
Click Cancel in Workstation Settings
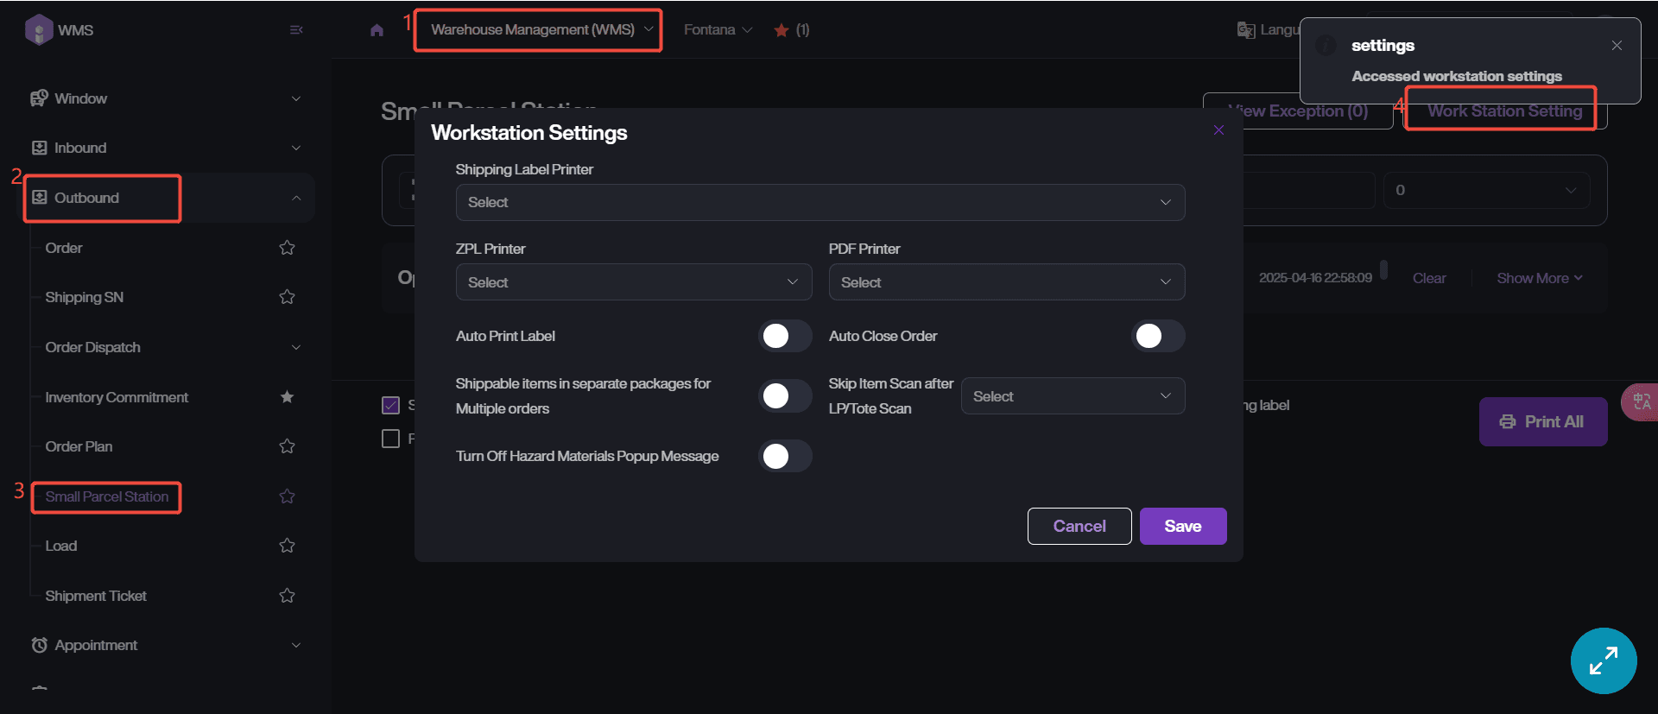[1079, 526]
